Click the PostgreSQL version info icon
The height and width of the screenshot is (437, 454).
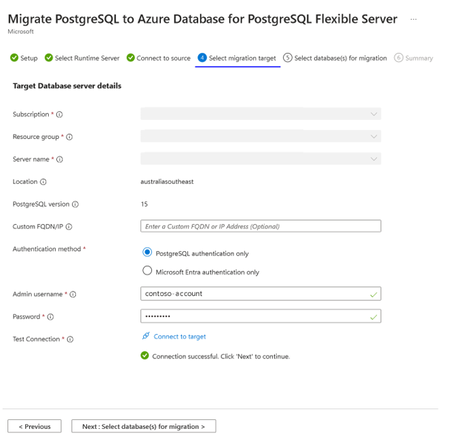pyautogui.click(x=75, y=205)
